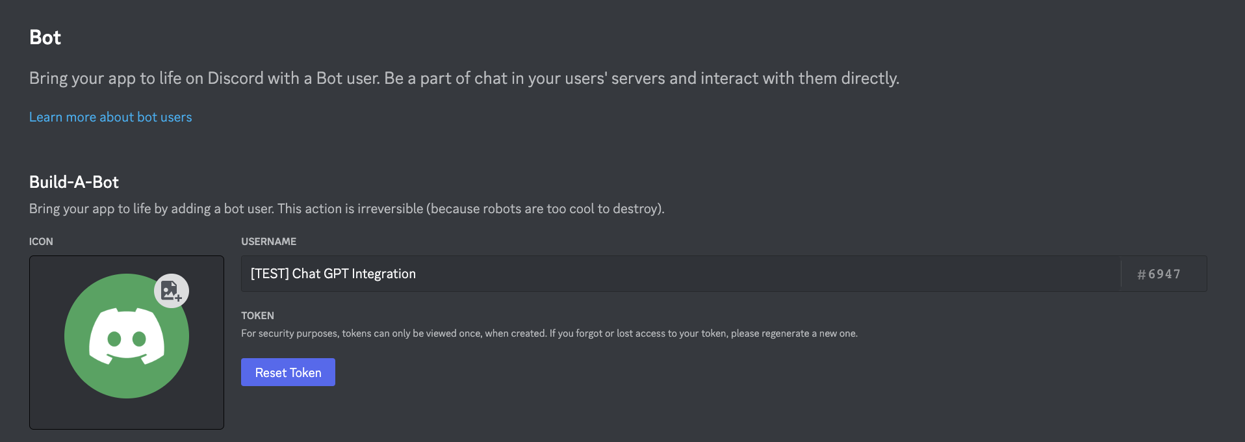
Task: Click the upload image icon on the avatar
Action: click(x=172, y=291)
